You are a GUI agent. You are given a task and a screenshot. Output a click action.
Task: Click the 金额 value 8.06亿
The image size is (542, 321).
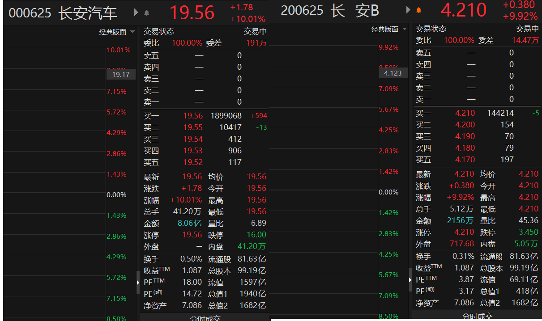click(190, 224)
